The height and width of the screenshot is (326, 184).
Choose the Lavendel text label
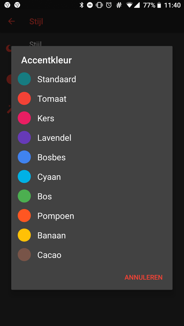[x=54, y=138]
